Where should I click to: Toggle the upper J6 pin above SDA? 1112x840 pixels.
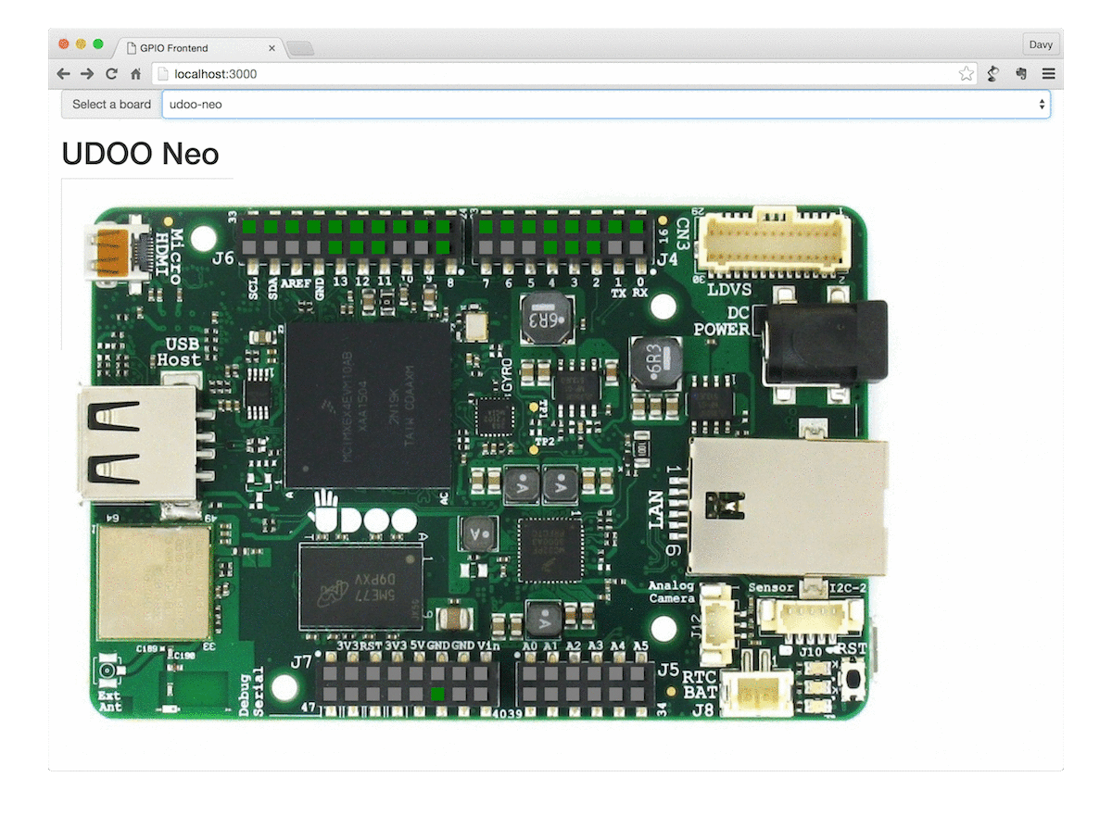(x=271, y=227)
